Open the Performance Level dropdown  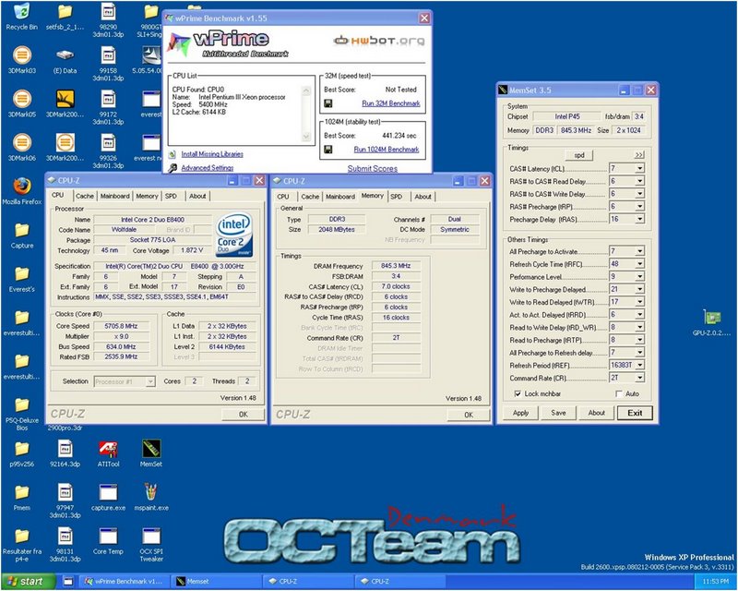(639, 277)
